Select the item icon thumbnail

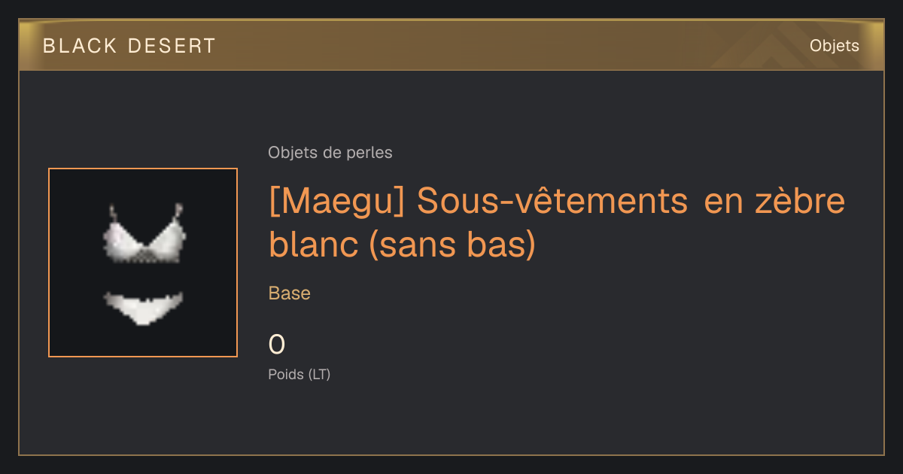143,263
